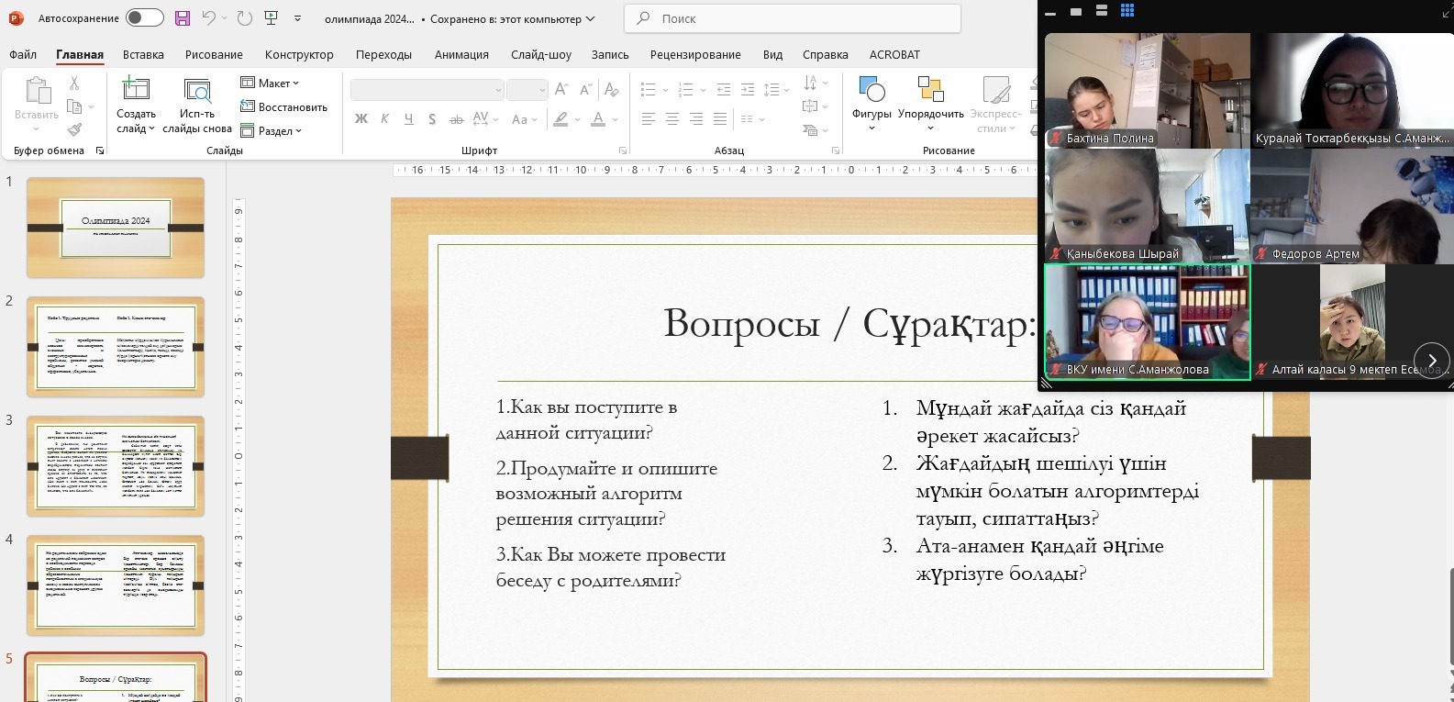Open the Transitions ribbon tab

[383, 55]
